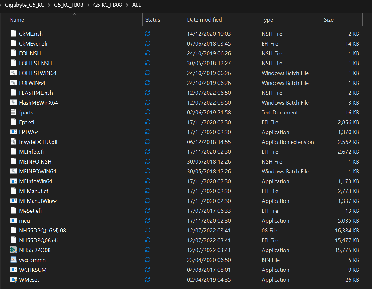Image resolution: width=372 pixels, height=289 pixels.
Task: Click the 15,775 KB size of NH55DPQ08
Action: click(x=347, y=250)
